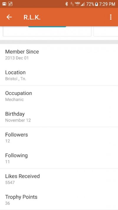The height and width of the screenshot is (210, 118).
Task: Tap the R.L.K. profile title
Action: pyautogui.click(x=32, y=17)
